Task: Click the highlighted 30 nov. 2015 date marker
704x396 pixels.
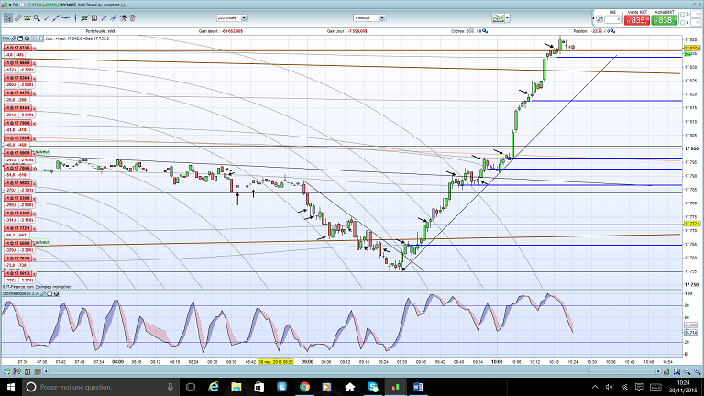Action: click(276, 362)
